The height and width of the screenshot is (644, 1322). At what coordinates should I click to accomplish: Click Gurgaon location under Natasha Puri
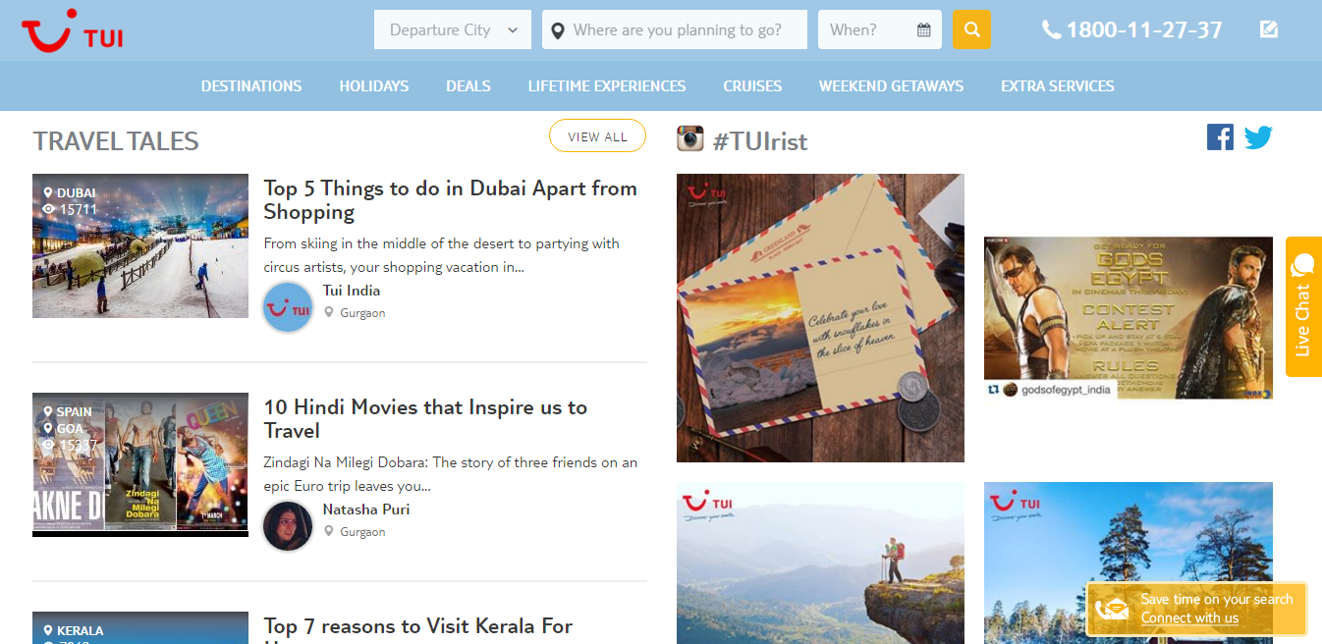point(362,532)
